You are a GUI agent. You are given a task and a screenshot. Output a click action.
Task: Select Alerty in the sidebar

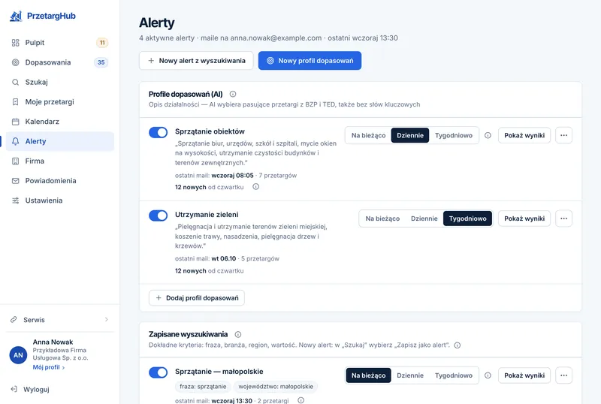click(x=60, y=141)
